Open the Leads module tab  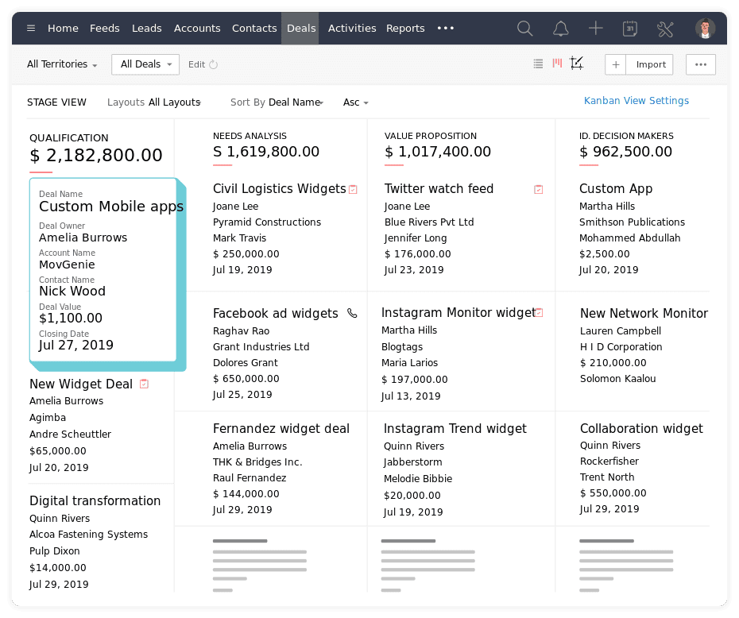146,29
